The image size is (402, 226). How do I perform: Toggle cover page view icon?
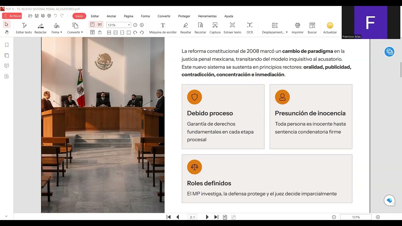100,32
